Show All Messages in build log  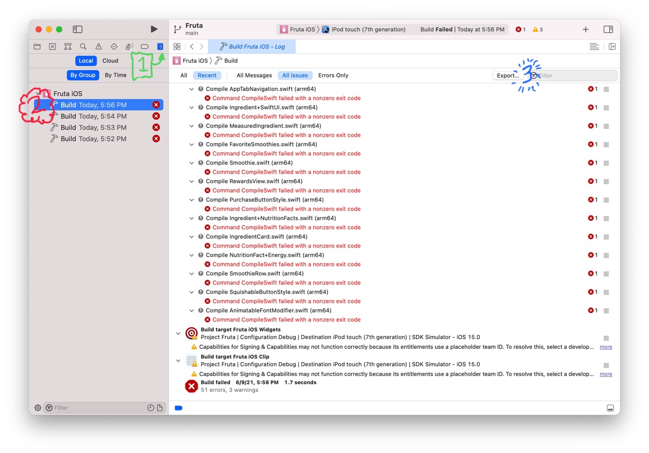254,75
